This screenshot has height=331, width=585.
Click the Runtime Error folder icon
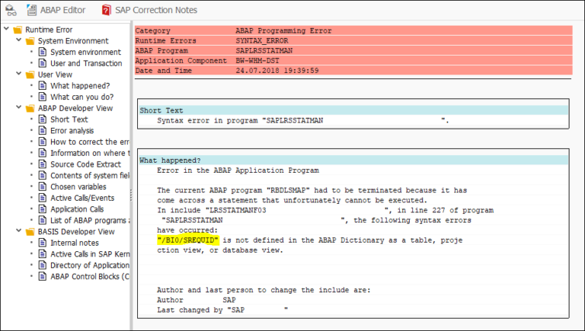point(18,30)
